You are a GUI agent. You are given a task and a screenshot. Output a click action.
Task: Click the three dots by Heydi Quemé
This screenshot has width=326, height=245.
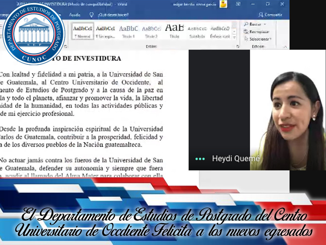(x=200, y=159)
